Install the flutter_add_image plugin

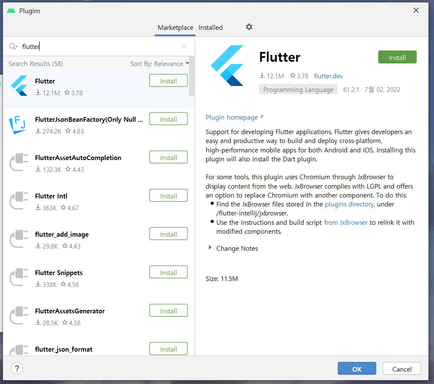pos(169,234)
